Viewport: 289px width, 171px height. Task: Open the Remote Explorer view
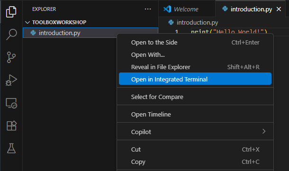point(11,103)
